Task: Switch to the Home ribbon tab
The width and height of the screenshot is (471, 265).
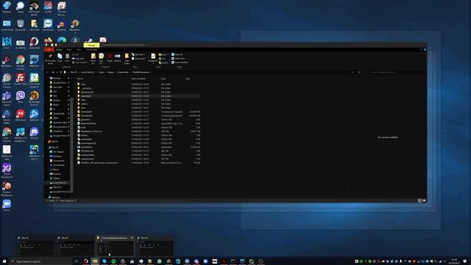Action: 59,49
